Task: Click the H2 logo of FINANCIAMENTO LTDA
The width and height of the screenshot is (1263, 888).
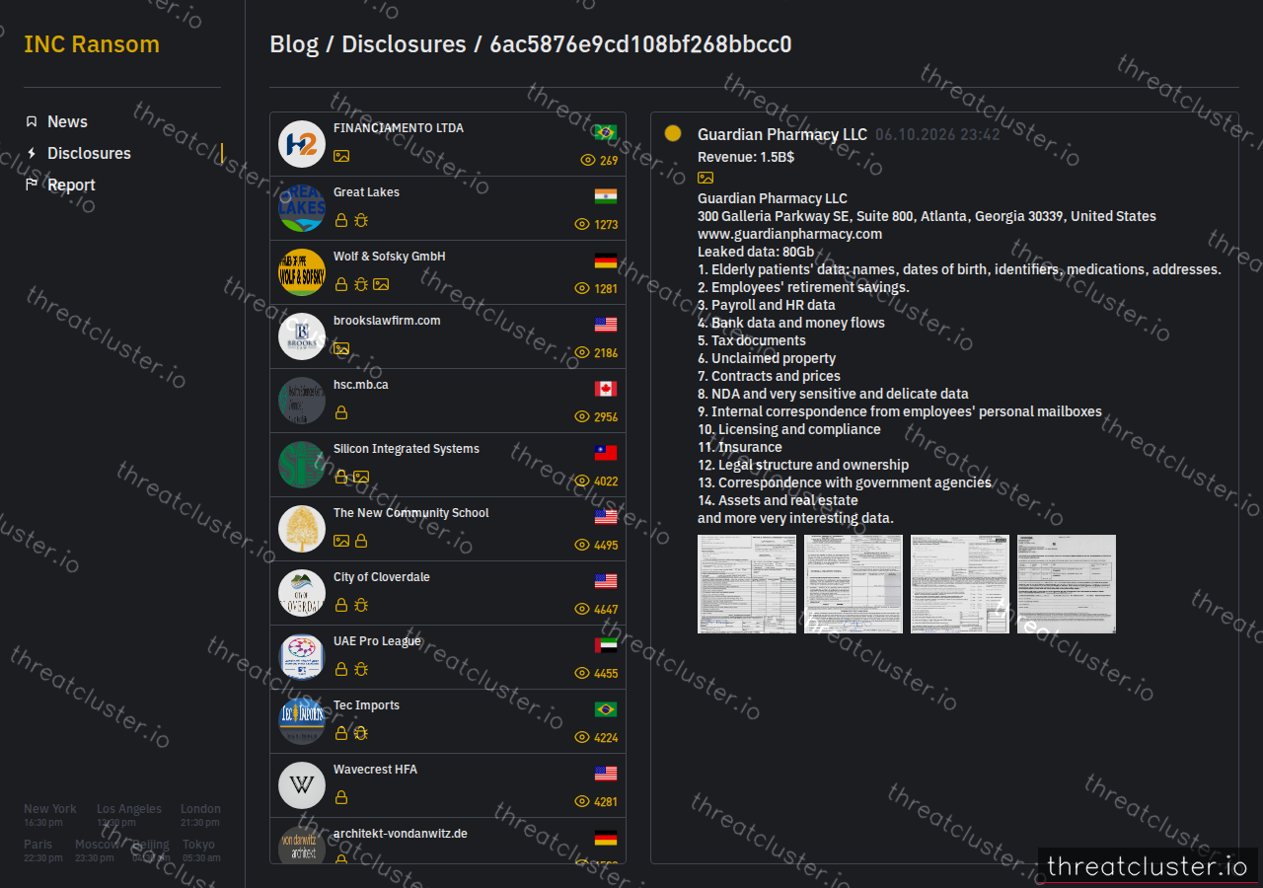Action: tap(302, 144)
